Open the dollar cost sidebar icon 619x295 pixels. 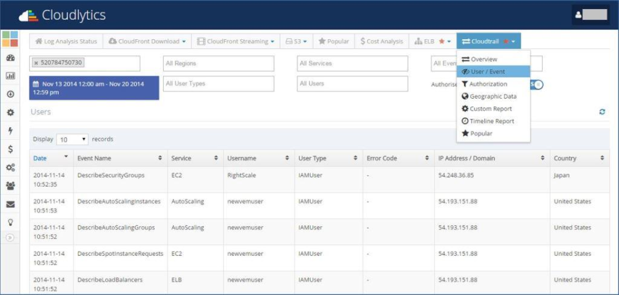(11, 149)
